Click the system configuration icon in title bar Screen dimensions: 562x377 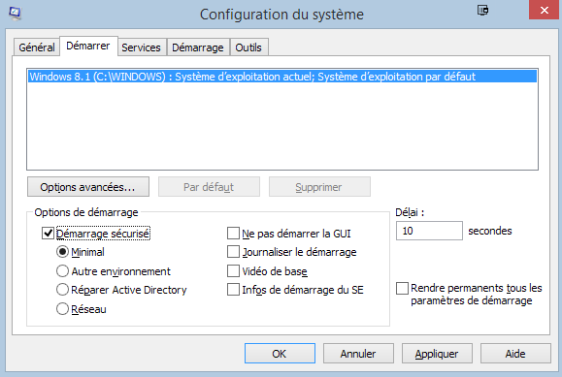tap(15, 14)
